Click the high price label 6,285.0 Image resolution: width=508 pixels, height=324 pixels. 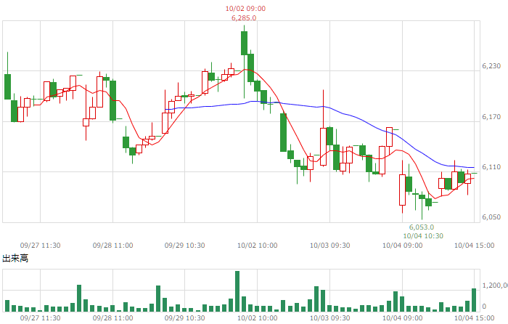coord(244,18)
